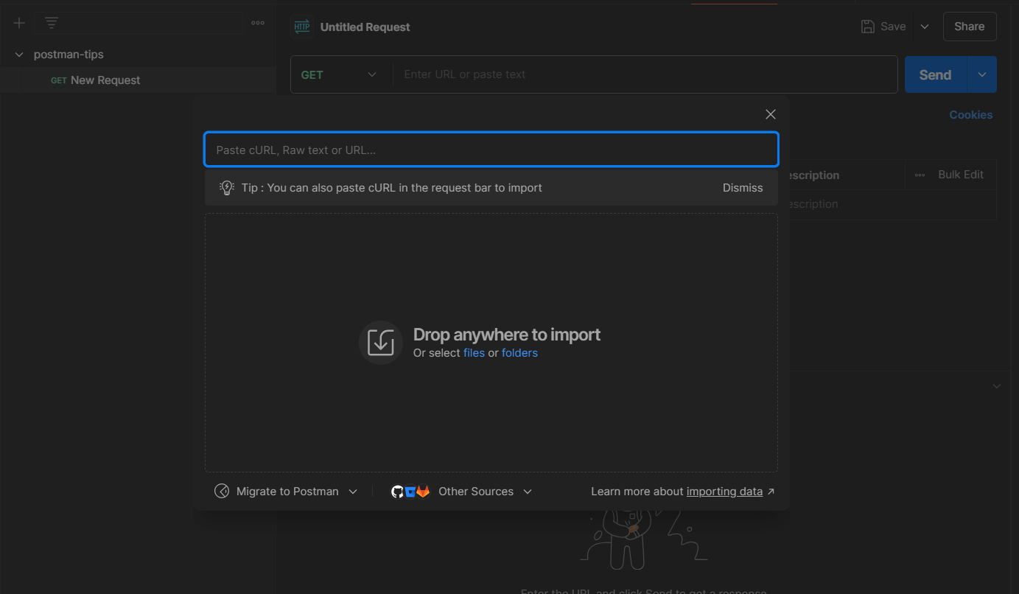1019x594 pixels.
Task: Focus the Paste cURL, Raw text input
Action: tap(491, 150)
